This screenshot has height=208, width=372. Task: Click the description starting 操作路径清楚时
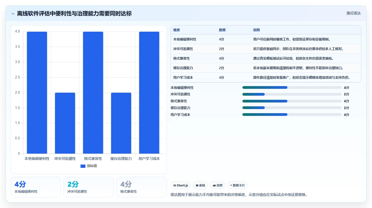click(302, 78)
